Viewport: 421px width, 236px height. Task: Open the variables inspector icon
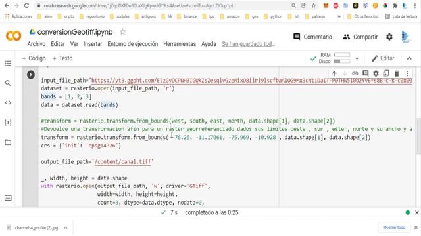8,123
